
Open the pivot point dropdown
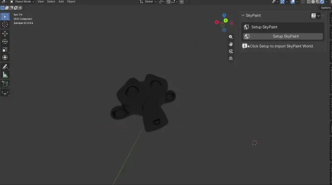pos(162,2)
